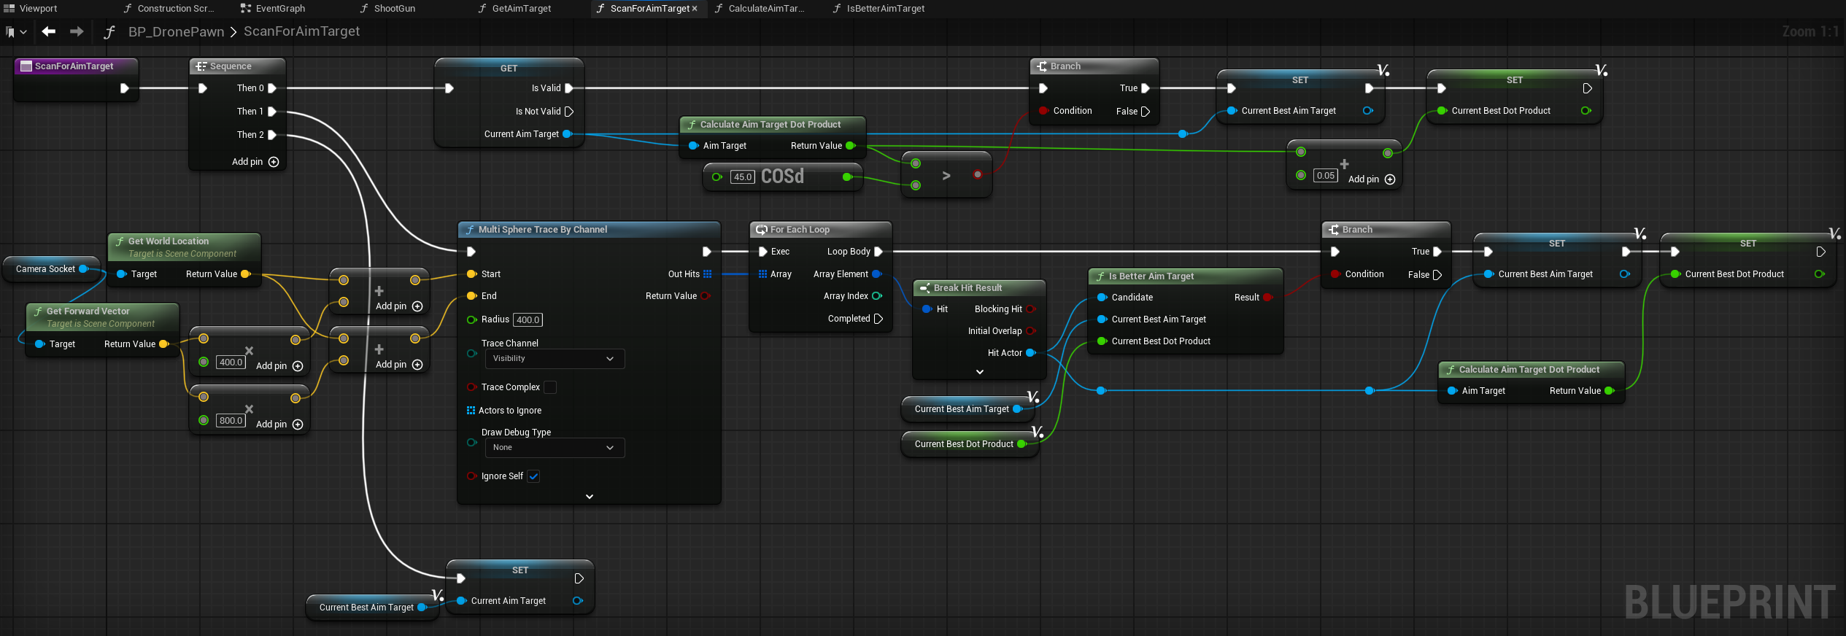
Task: Toggle the Trace Complex checkbox
Action: [x=550, y=387]
